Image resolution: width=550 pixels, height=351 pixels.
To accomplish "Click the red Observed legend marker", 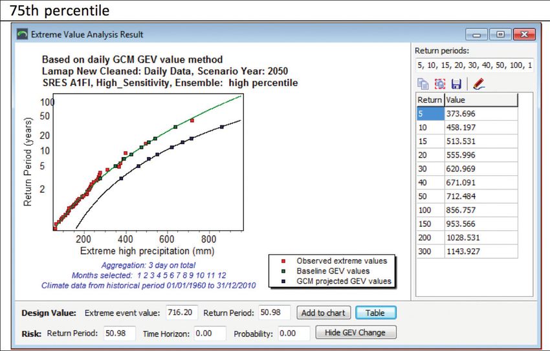I will click(x=283, y=261).
